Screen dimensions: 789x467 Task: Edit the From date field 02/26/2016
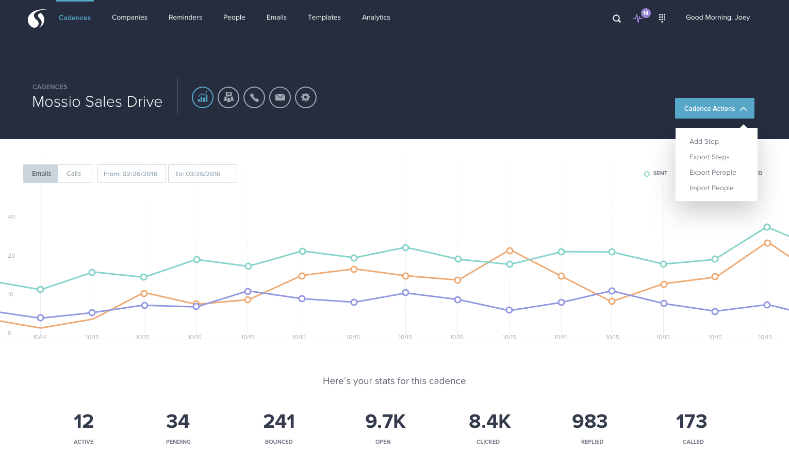click(x=131, y=174)
